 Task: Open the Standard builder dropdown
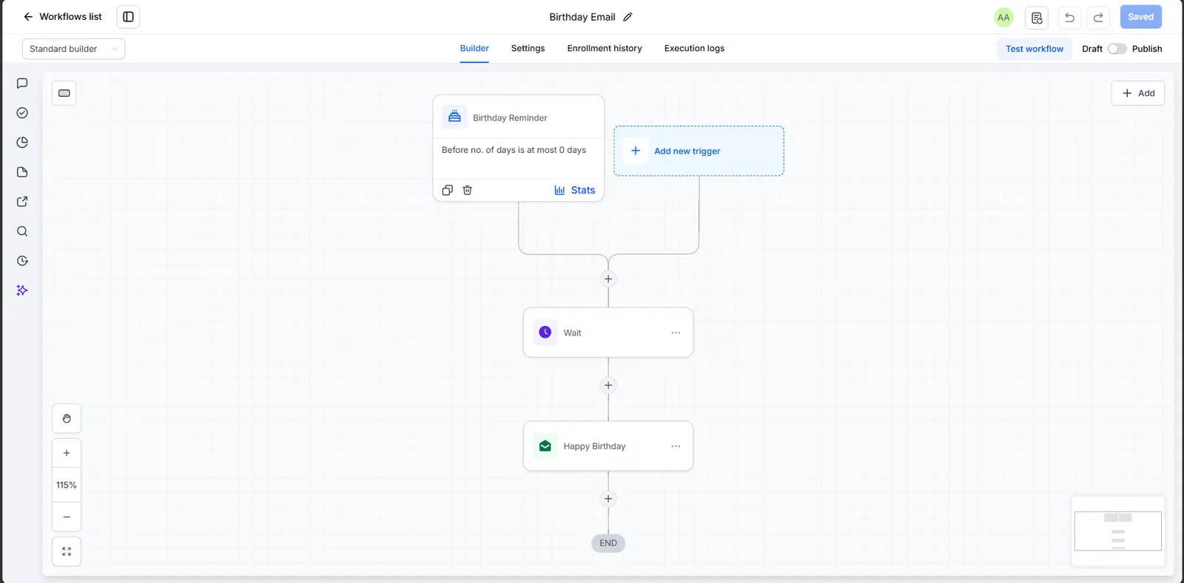(x=73, y=49)
